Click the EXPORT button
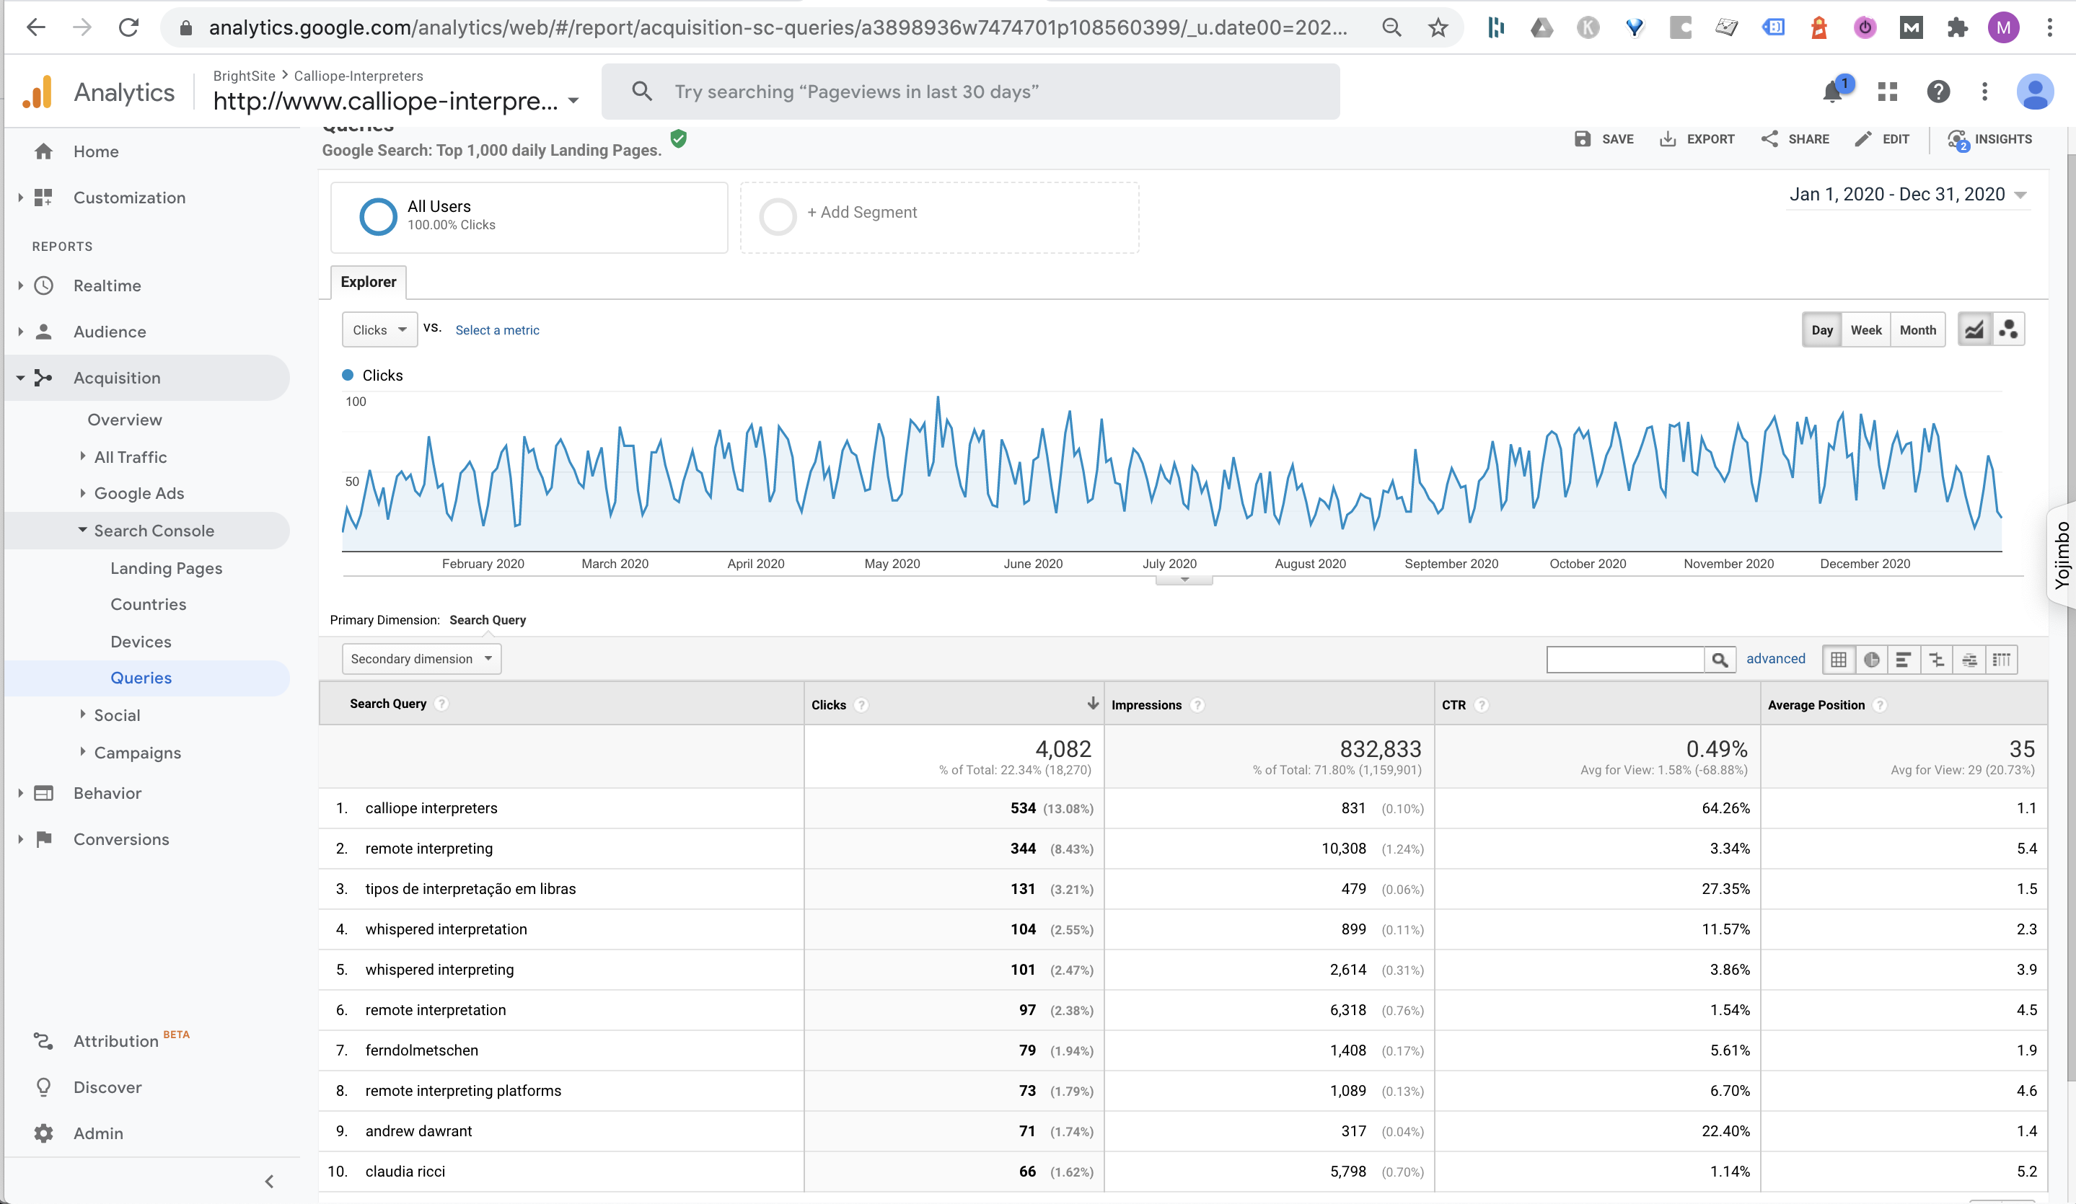This screenshot has height=1204, width=2076. [x=1697, y=139]
